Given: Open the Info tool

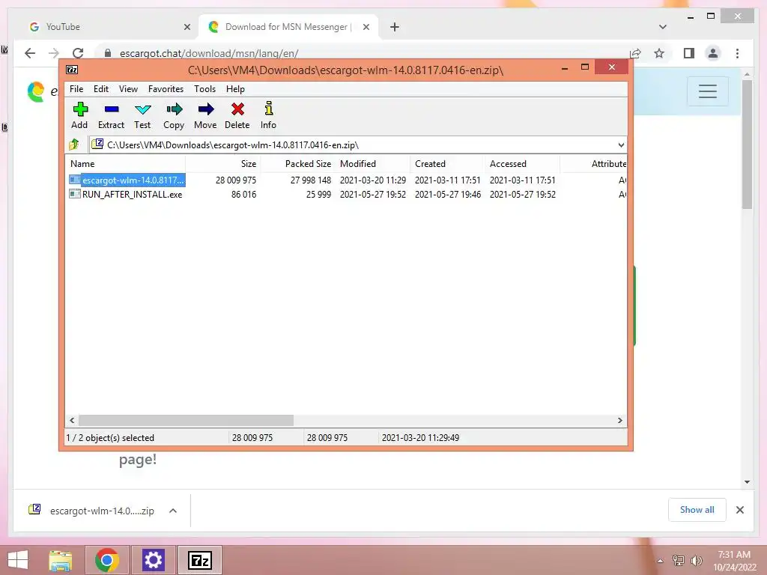Looking at the screenshot, I should (x=268, y=116).
